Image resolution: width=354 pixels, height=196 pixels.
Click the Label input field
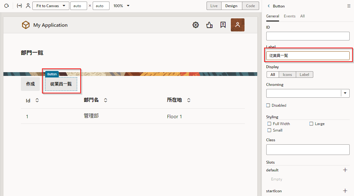[x=308, y=56]
